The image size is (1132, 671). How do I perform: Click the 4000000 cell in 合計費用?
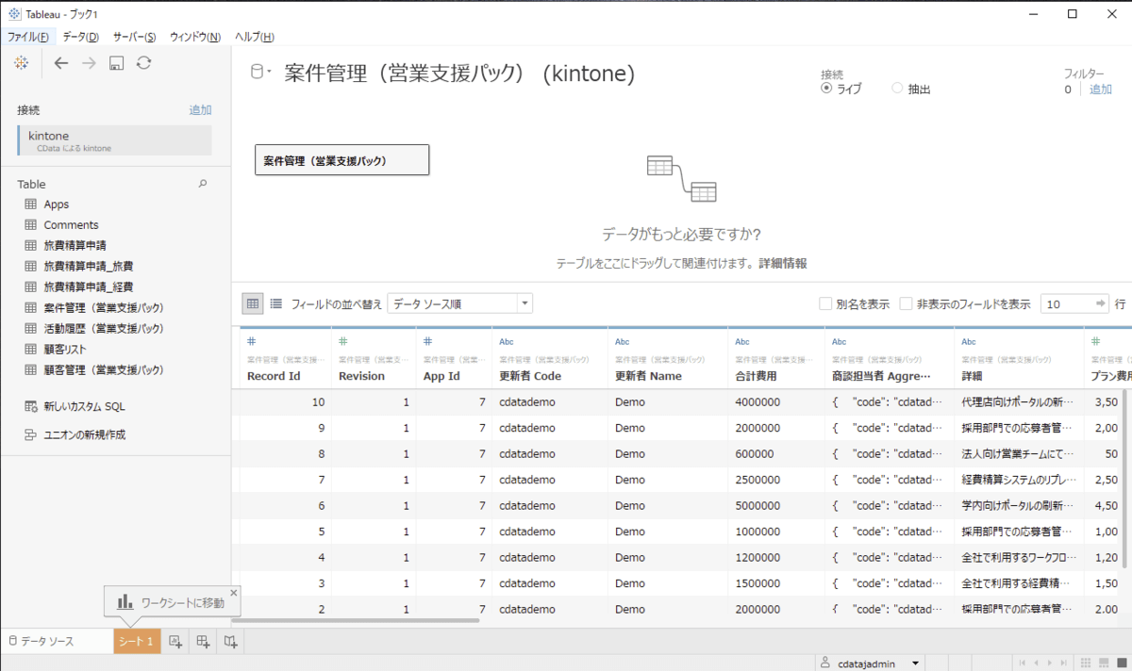774,402
